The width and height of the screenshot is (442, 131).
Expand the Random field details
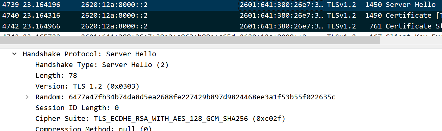(x=27, y=97)
